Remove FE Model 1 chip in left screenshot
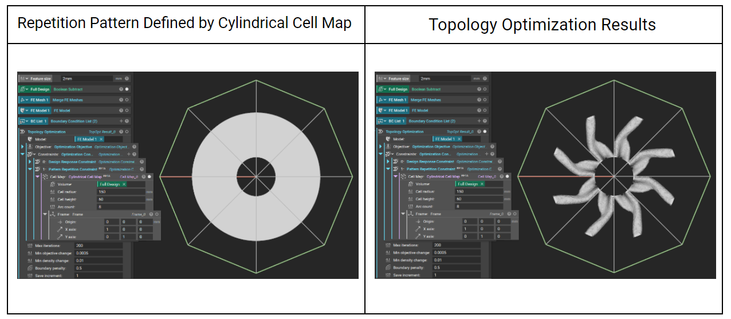 (x=101, y=139)
